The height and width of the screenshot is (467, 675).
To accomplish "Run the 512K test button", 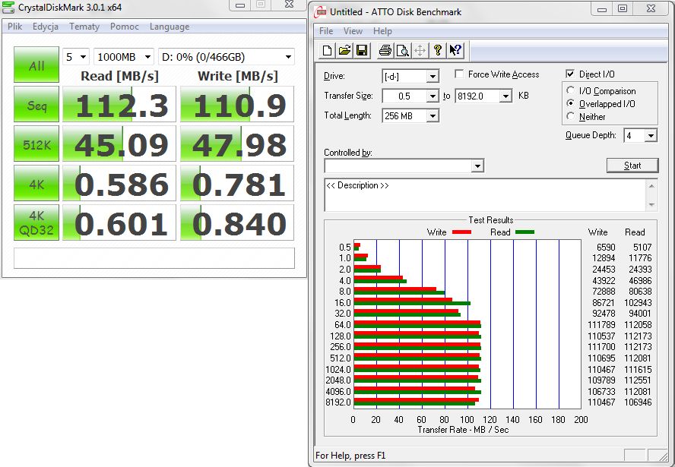I will click(x=36, y=144).
